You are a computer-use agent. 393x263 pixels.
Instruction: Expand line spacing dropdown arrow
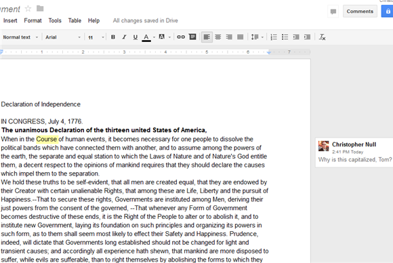pyautogui.click(x=262, y=37)
